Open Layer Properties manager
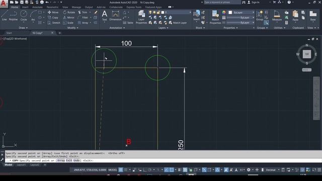This screenshot has width=322, height=181. (x=141, y=17)
